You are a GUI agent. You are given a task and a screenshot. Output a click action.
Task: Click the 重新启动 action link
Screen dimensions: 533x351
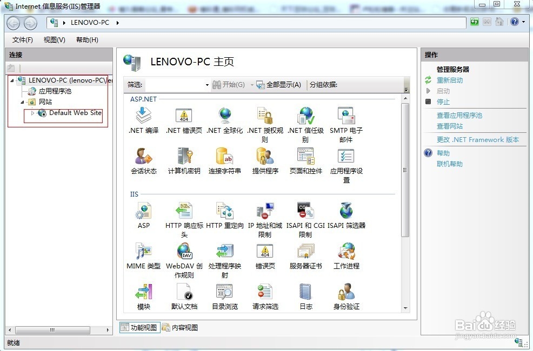(450, 80)
